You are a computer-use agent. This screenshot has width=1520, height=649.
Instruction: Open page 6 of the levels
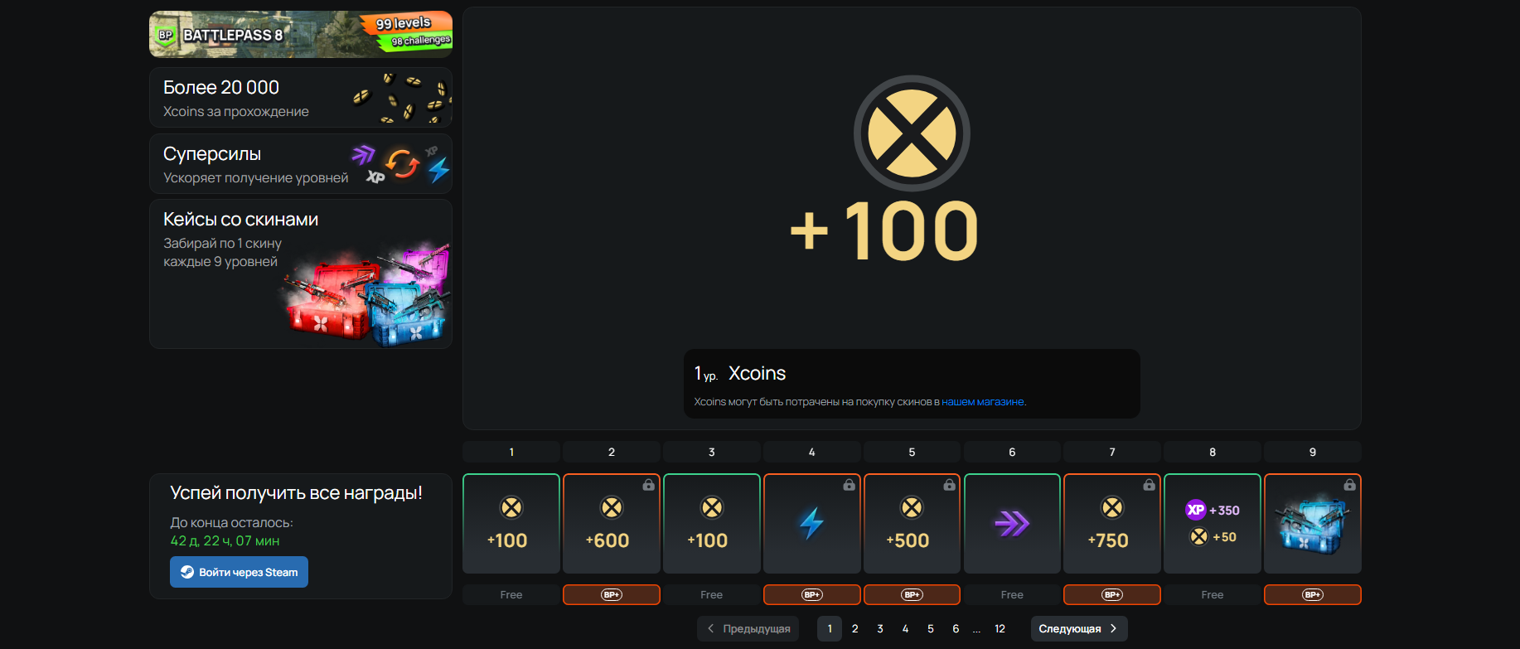pyautogui.click(x=956, y=628)
